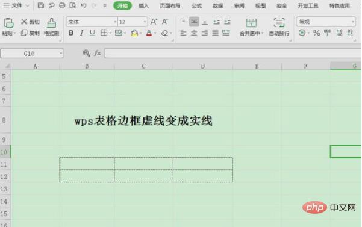Image resolution: width=362 pixels, height=227 pixels.
Task: Open the 常规 number format dropdown
Action: [x=326, y=22]
